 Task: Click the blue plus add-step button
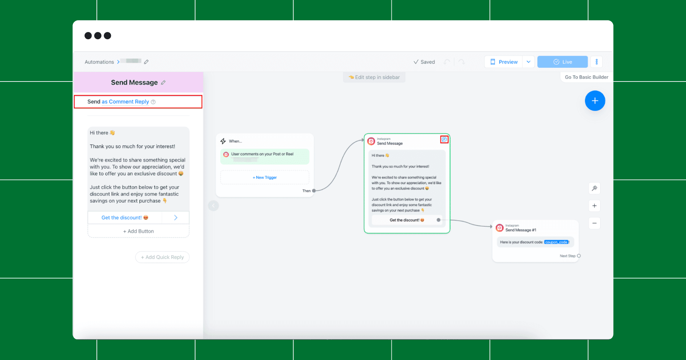(595, 101)
